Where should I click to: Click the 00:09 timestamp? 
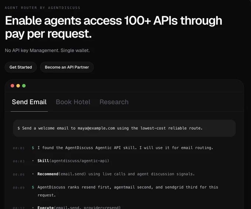[19, 188]
